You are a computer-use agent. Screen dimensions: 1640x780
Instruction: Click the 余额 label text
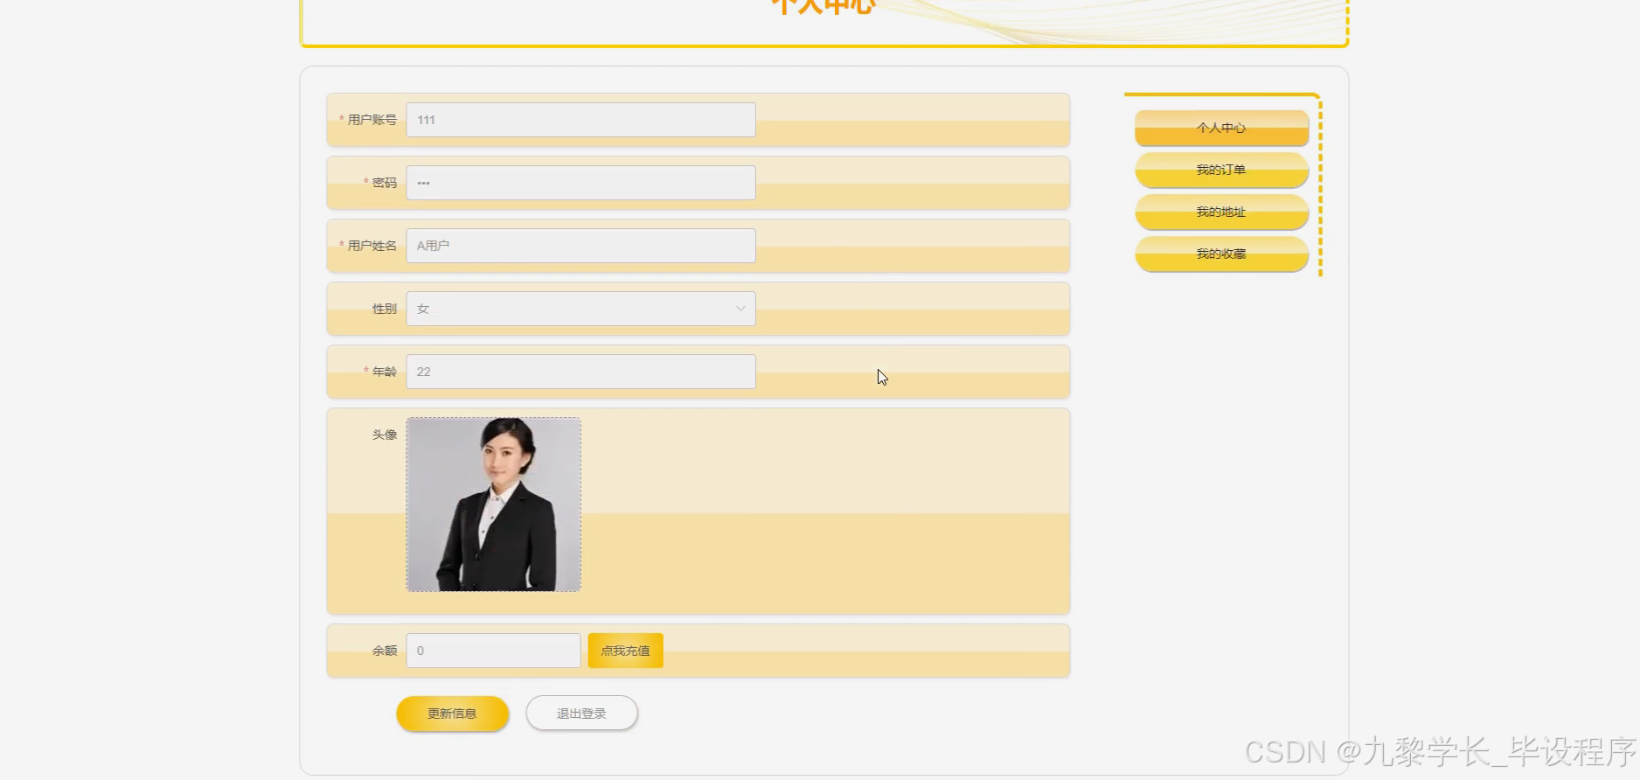coord(385,651)
